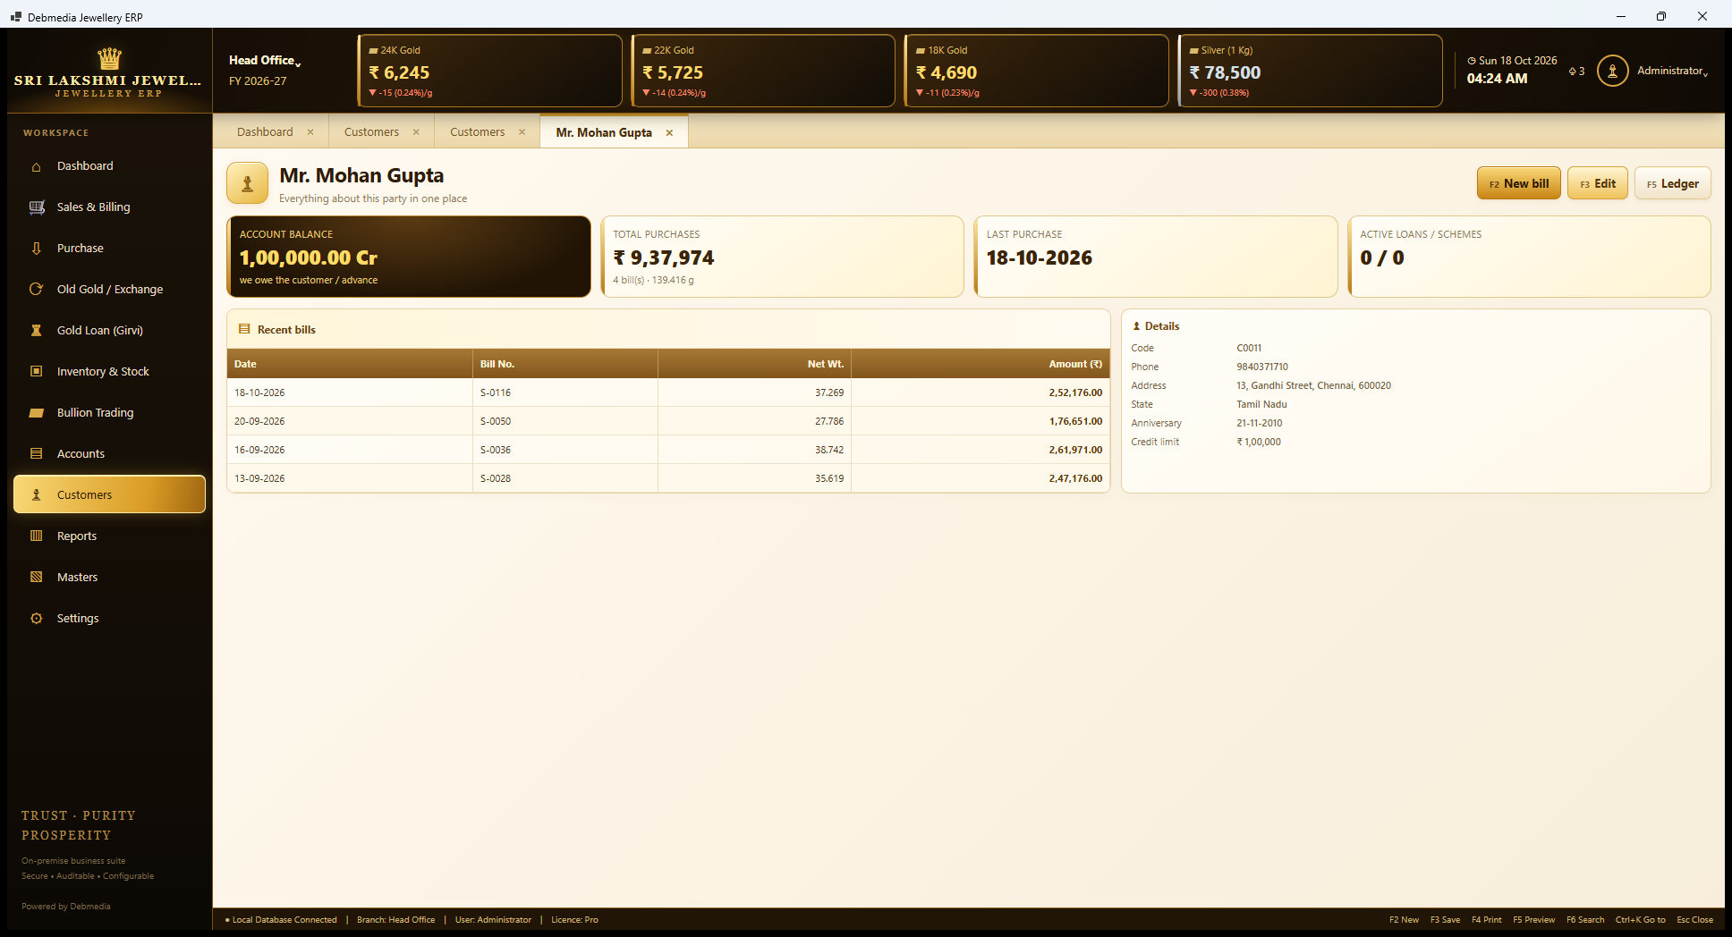
Task: Click the Silver (1 Kg) rate card
Action: coord(1311,71)
